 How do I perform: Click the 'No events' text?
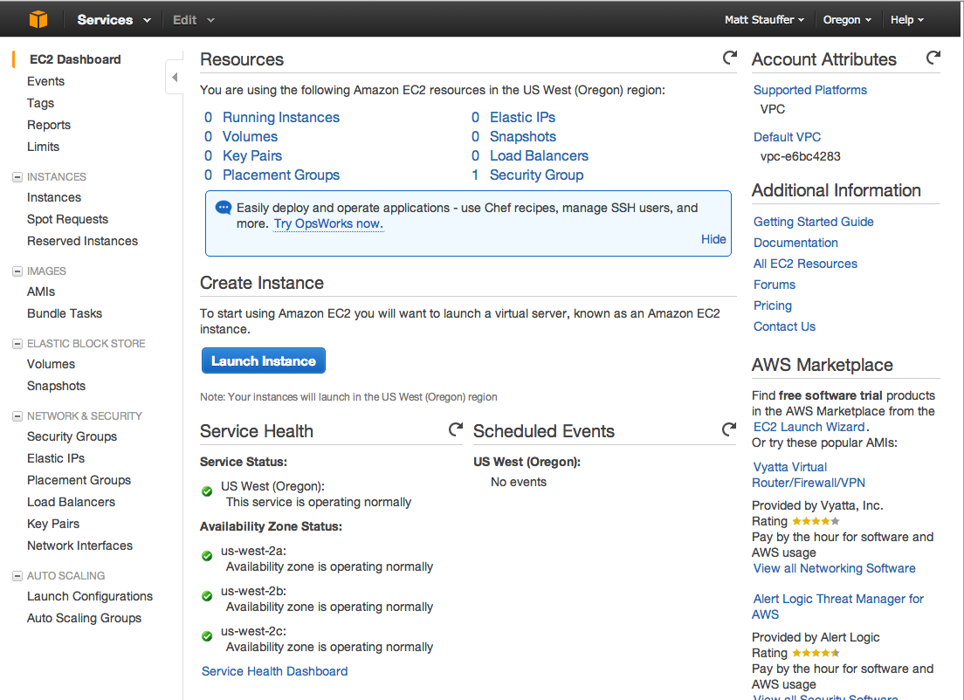pyautogui.click(x=519, y=482)
